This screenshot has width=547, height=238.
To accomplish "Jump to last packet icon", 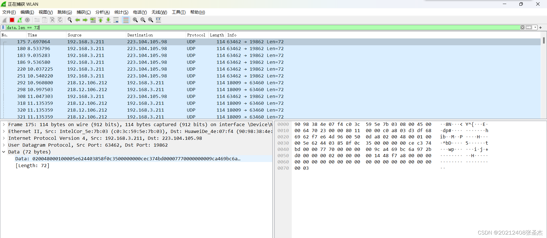I will pyautogui.click(x=108, y=20).
